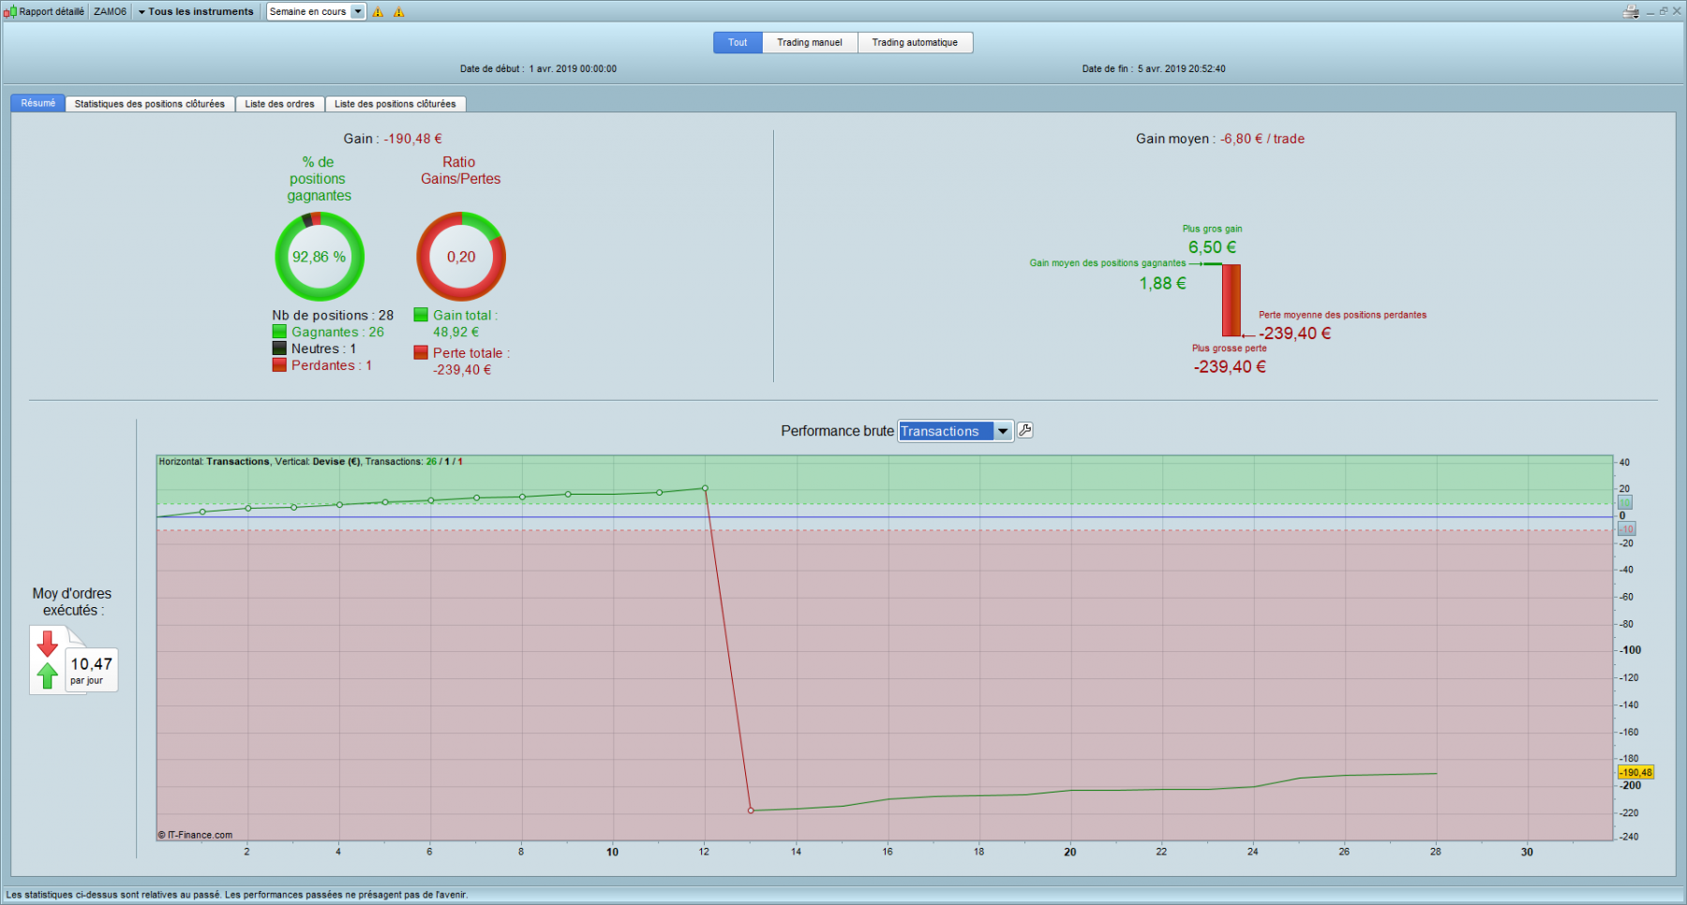Click the first yellow warning triangle icon
Viewport: 1687px width, 905px height.
(x=378, y=12)
